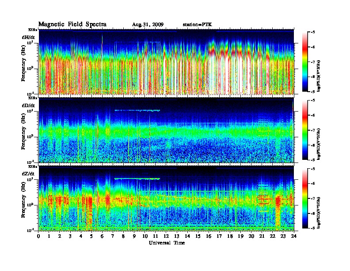Click the dD/dt panel's color bar
Screen dimensions: 350x271
tap(305, 130)
